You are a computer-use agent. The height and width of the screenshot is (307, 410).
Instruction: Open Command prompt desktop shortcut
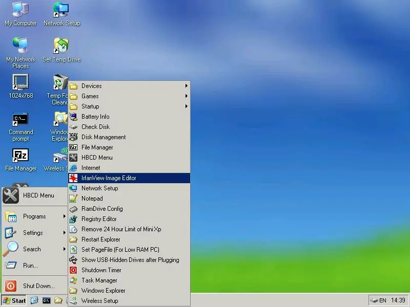(x=20, y=127)
